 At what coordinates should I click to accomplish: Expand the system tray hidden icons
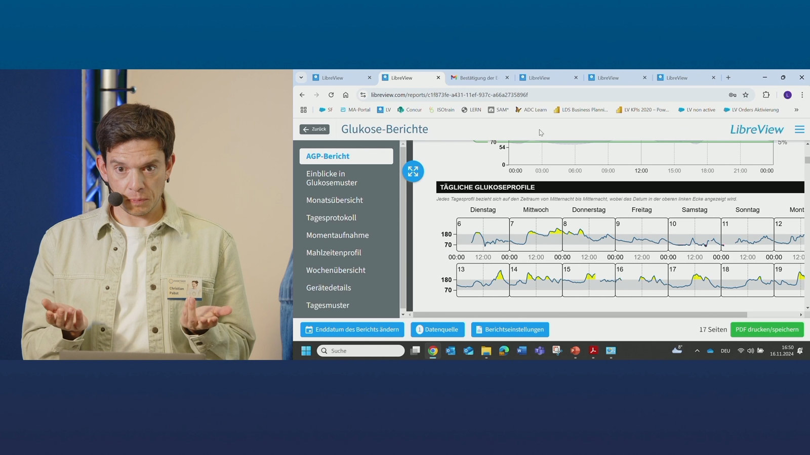click(697, 351)
